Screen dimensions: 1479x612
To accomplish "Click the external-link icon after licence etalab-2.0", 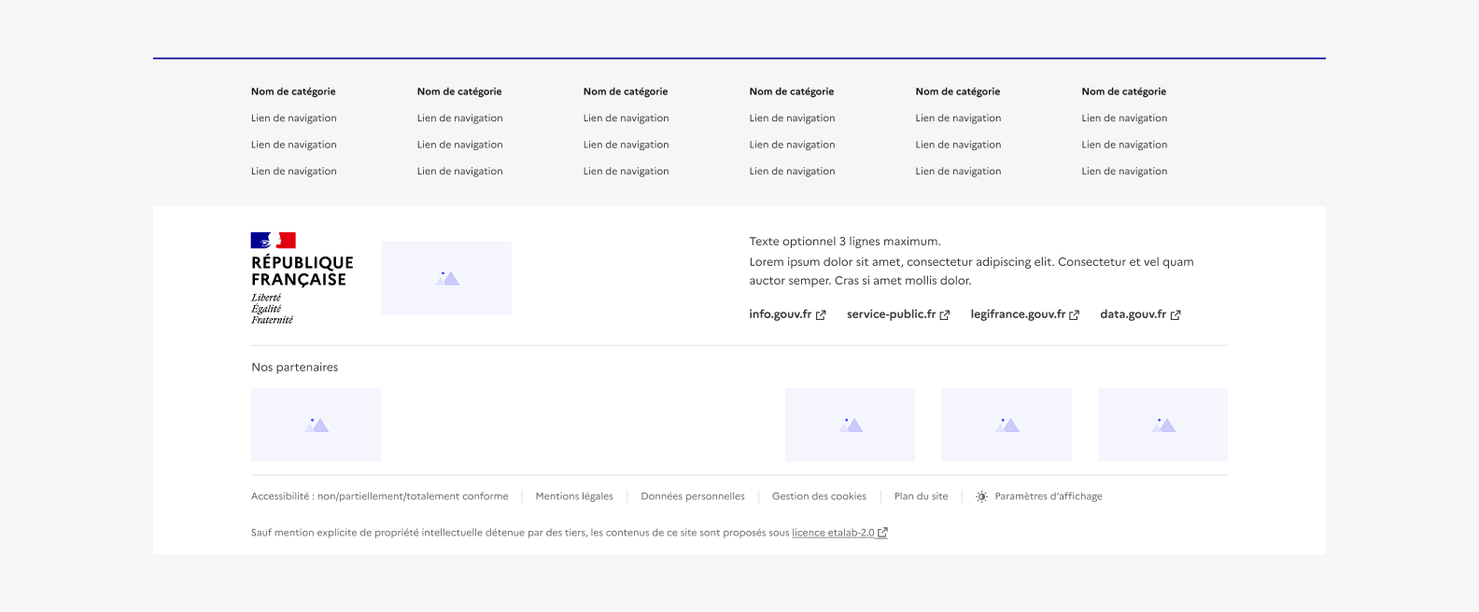I will tap(882, 533).
